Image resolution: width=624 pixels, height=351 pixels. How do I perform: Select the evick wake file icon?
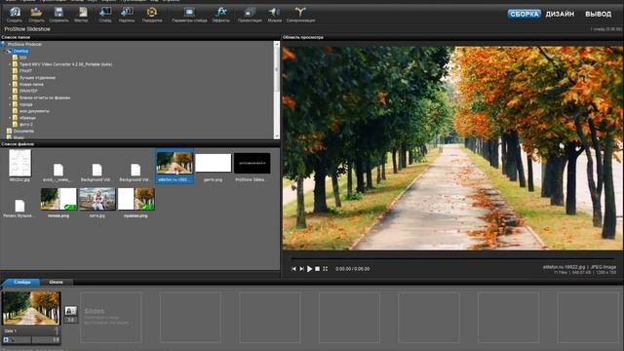click(x=58, y=170)
